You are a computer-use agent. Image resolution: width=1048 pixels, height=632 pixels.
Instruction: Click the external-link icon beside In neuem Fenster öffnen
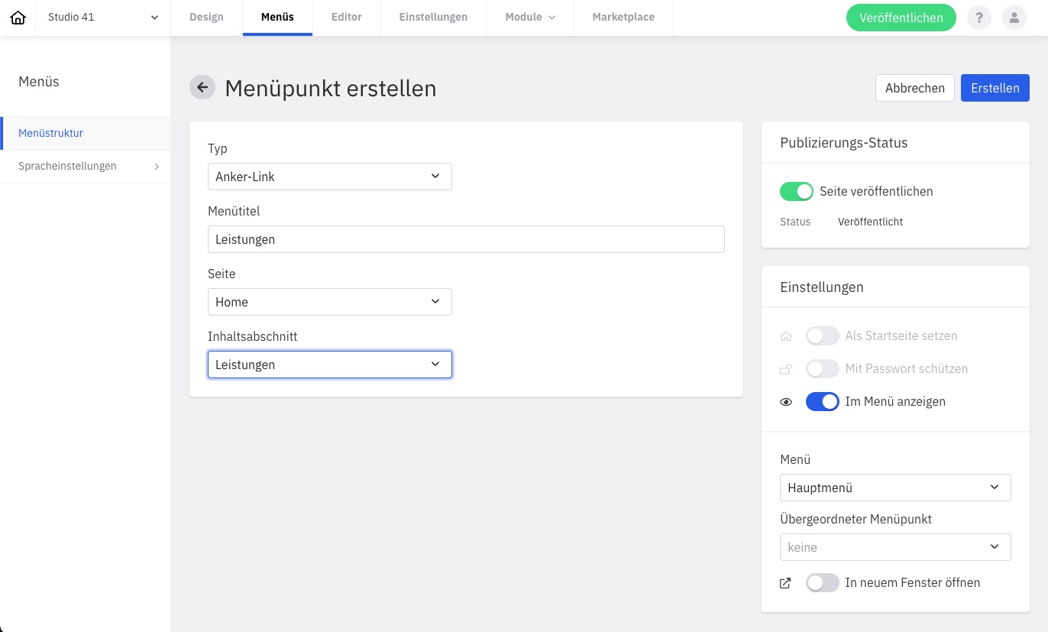click(785, 583)
